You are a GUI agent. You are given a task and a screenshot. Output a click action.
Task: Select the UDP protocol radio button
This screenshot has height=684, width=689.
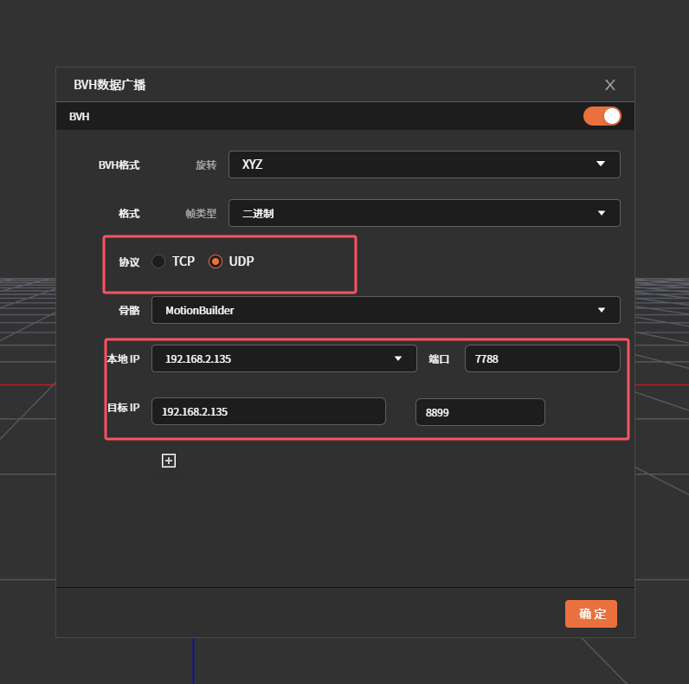tap(216, 261)
